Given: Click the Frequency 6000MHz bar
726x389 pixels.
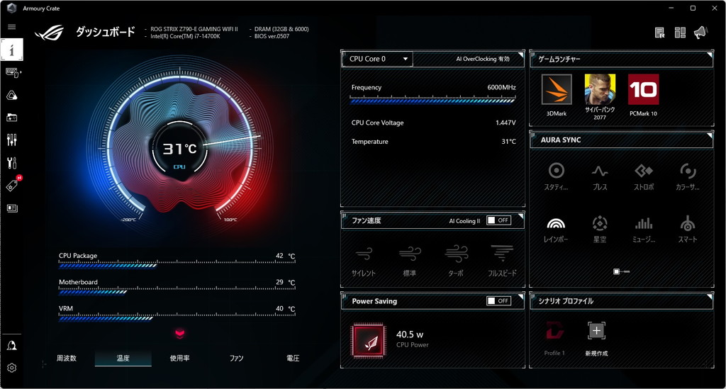Looking at the screenshot, I should pos(433,99).
